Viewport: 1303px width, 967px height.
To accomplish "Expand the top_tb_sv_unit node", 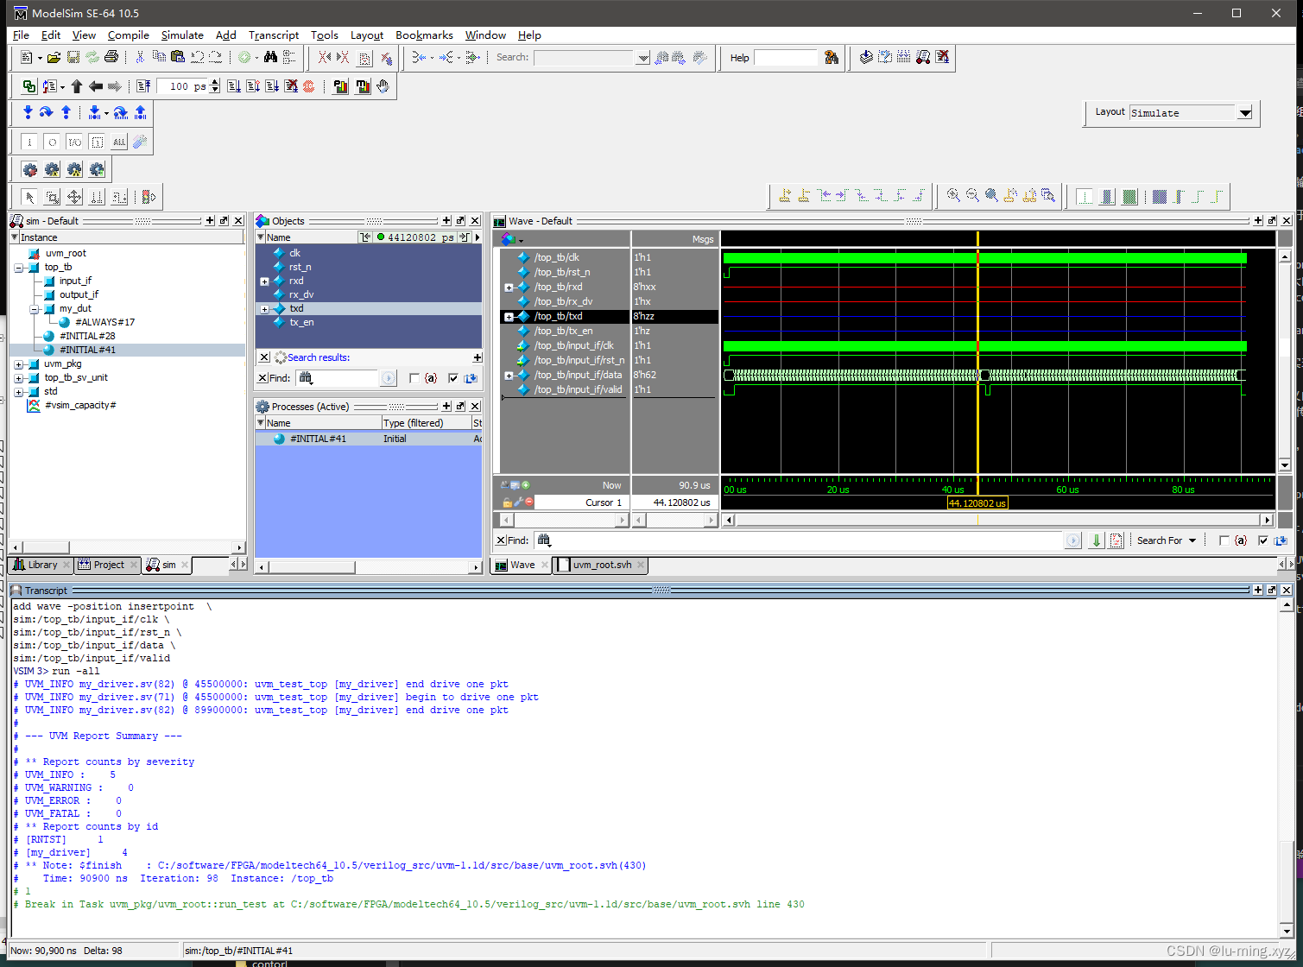I will 19,378.
